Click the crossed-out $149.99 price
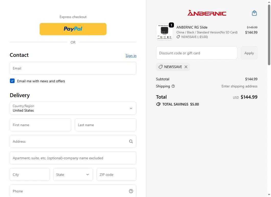 [x=252, y=27]
